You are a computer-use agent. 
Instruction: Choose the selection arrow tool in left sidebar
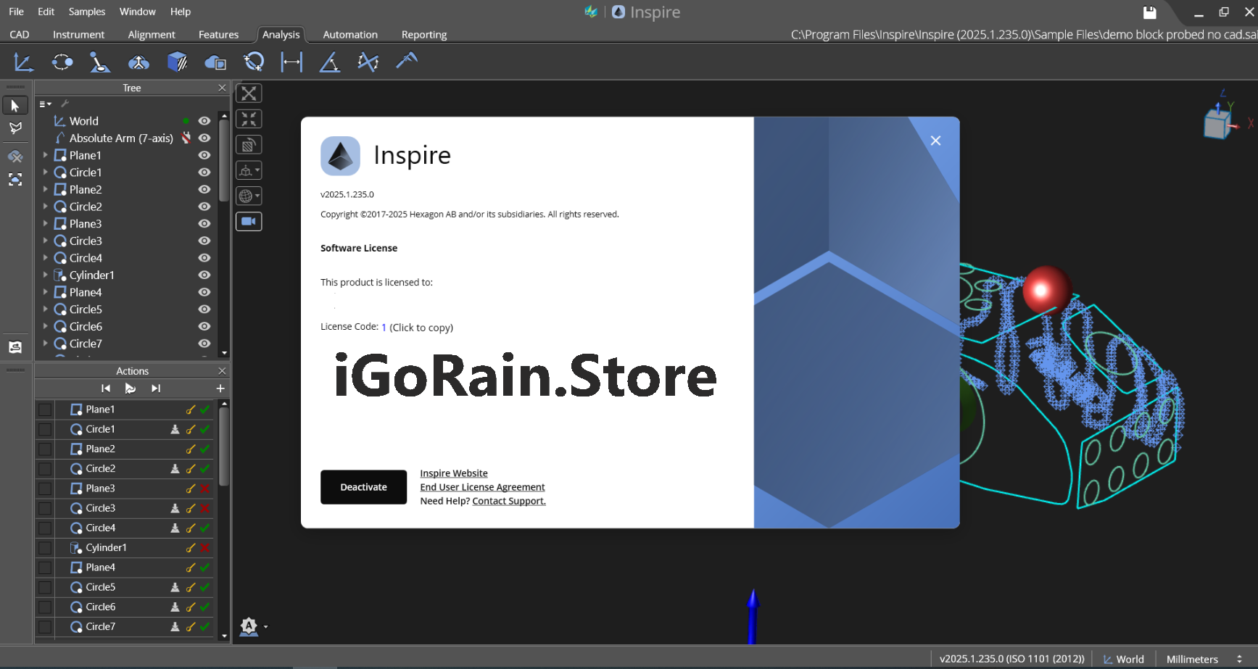[15, 105]
